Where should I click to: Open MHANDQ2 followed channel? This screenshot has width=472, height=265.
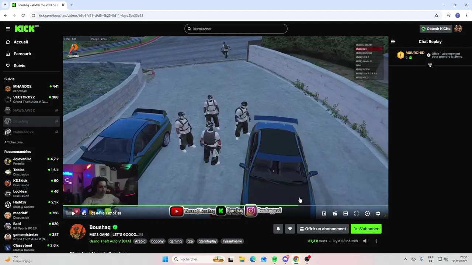(x=31, y=89)
